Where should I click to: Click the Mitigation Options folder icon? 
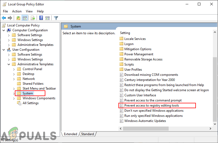point(121,49)
